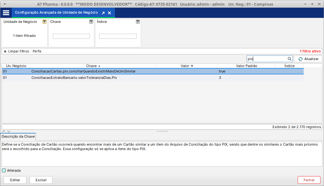The width and height of the screenshot is (324, 186).
Task: Click the search magnifier icon
Action: coord(289,59)
